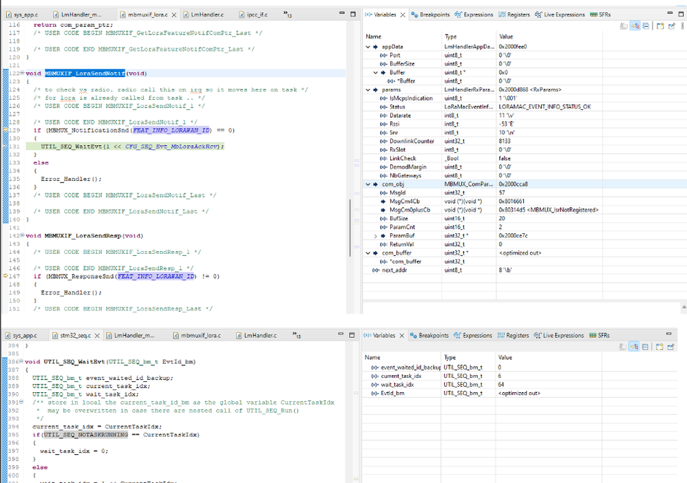Show hidden editor tabs overflow list
This screenshot has width=687, height=483.
click(x=288, y=15)
